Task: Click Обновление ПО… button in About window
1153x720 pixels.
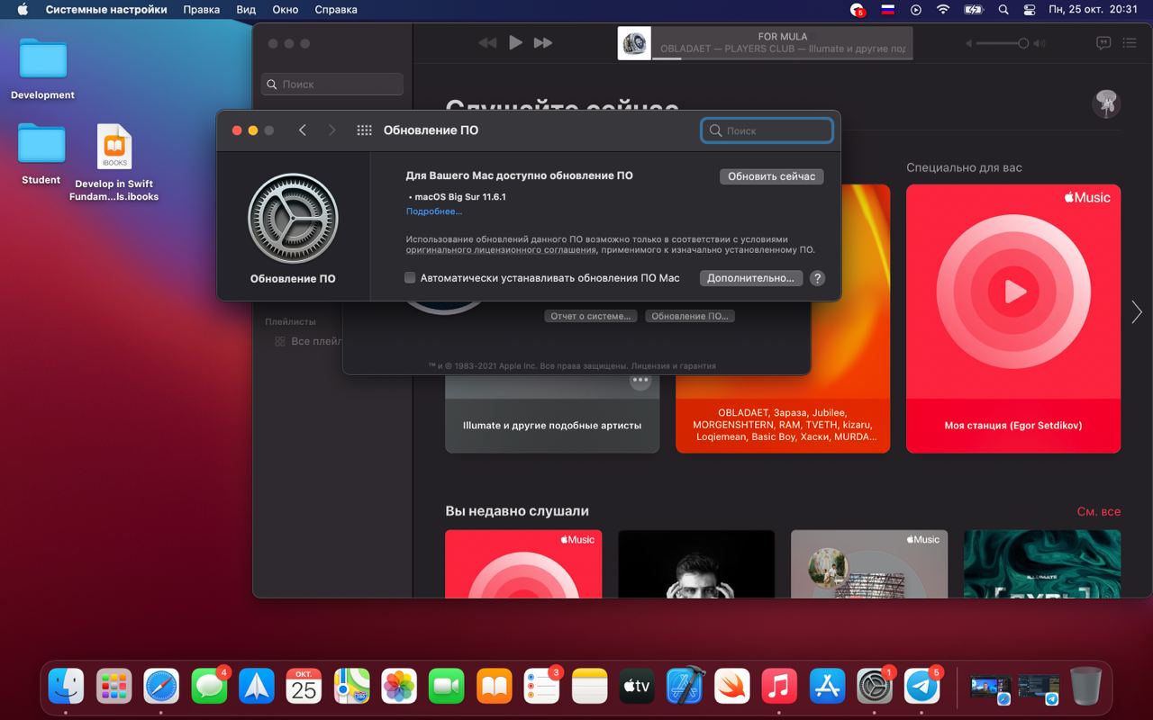Action: point(690,316)
